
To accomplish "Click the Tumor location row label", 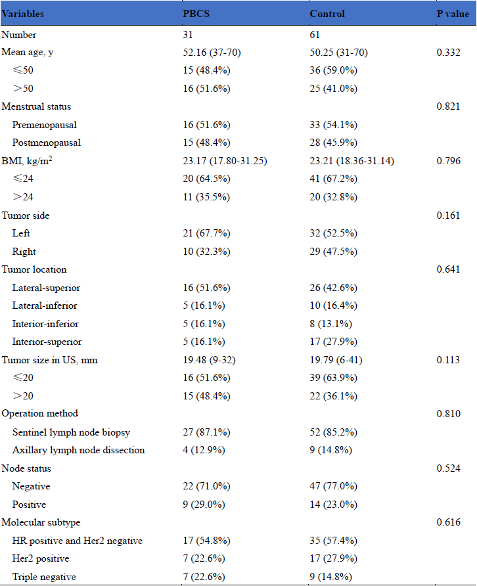I will click(34, 269).
